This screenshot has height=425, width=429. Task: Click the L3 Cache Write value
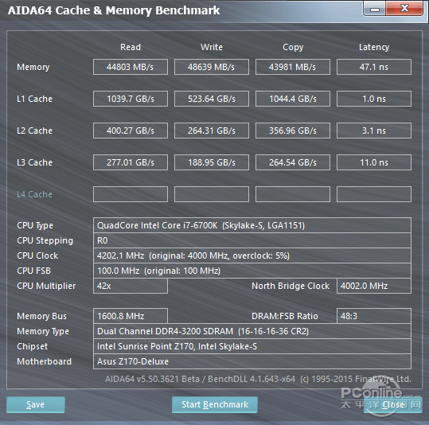pos(212,162)
